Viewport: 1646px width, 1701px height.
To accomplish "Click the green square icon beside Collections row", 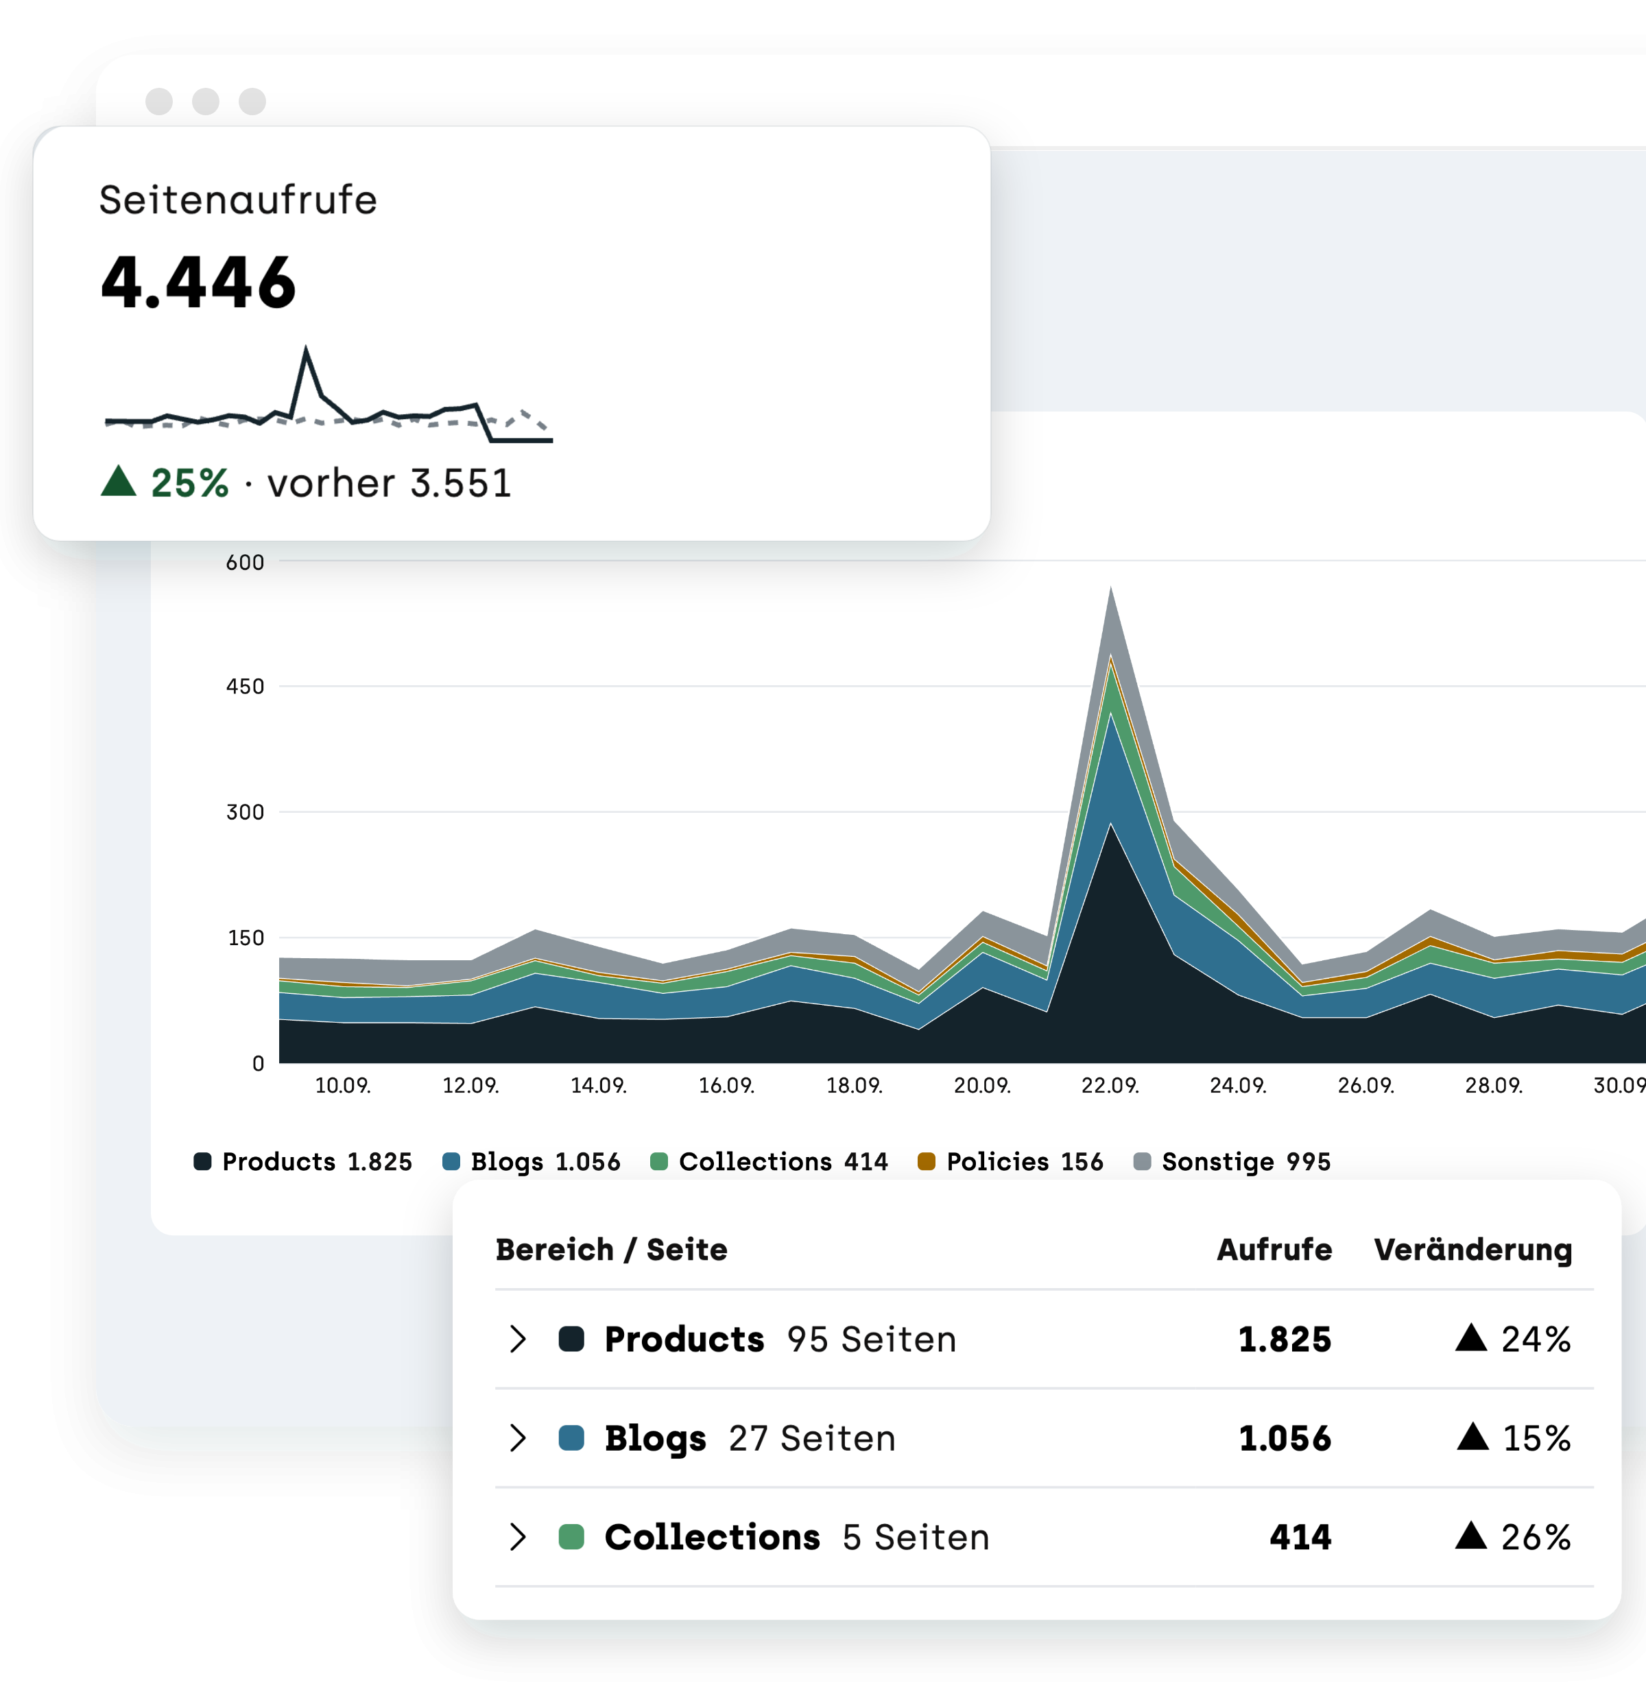I will (x=571, y=1537).
